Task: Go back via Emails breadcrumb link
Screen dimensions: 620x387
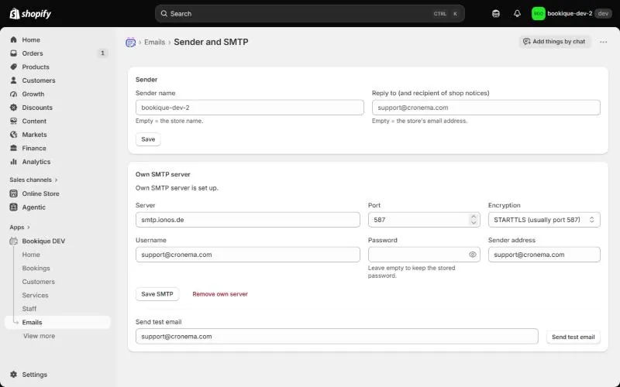Action: click(x=154, y=43)
